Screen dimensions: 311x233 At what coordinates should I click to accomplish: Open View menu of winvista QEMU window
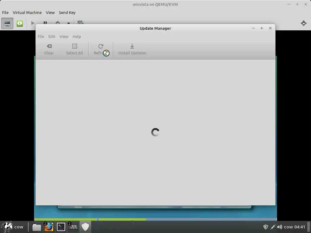click(50, 12)
